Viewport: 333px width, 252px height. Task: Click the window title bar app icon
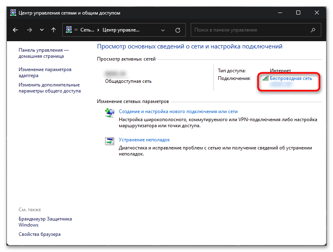tap(13, 13)
